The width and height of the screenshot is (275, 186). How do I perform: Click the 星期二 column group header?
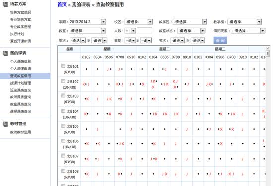(x=164, y=49)
